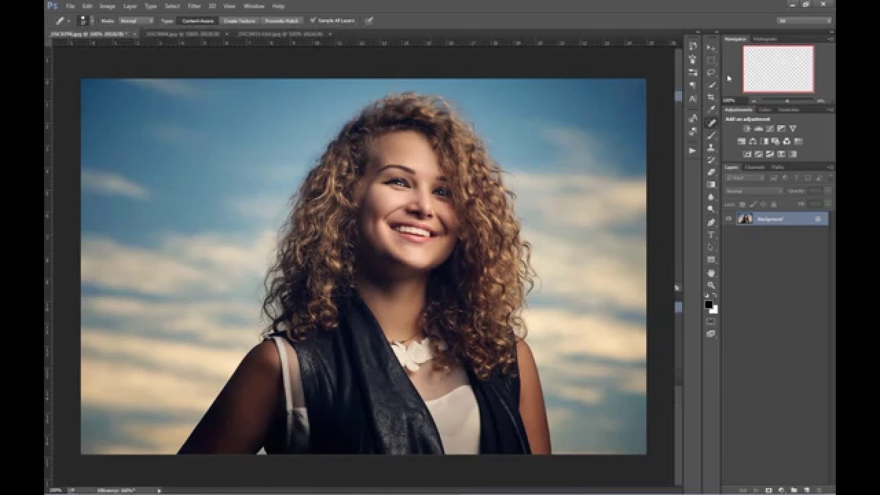Adjust the Navigator zoom slider
880x495 pixels.
click(787, 100)
